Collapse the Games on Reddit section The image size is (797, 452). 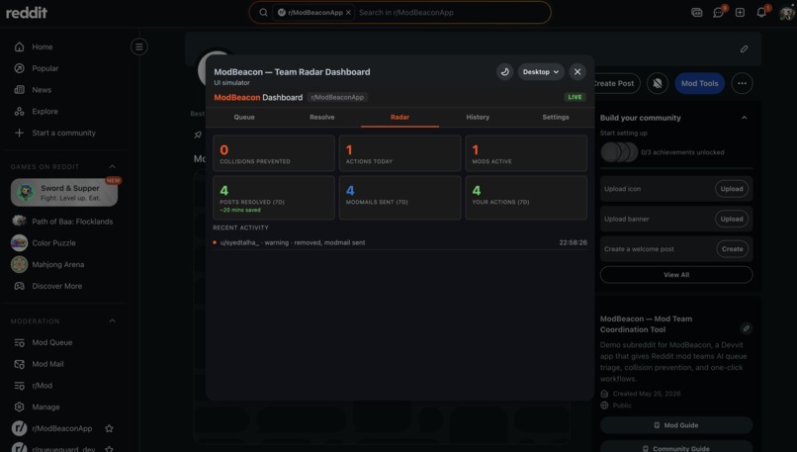click(x=113, y=167)
